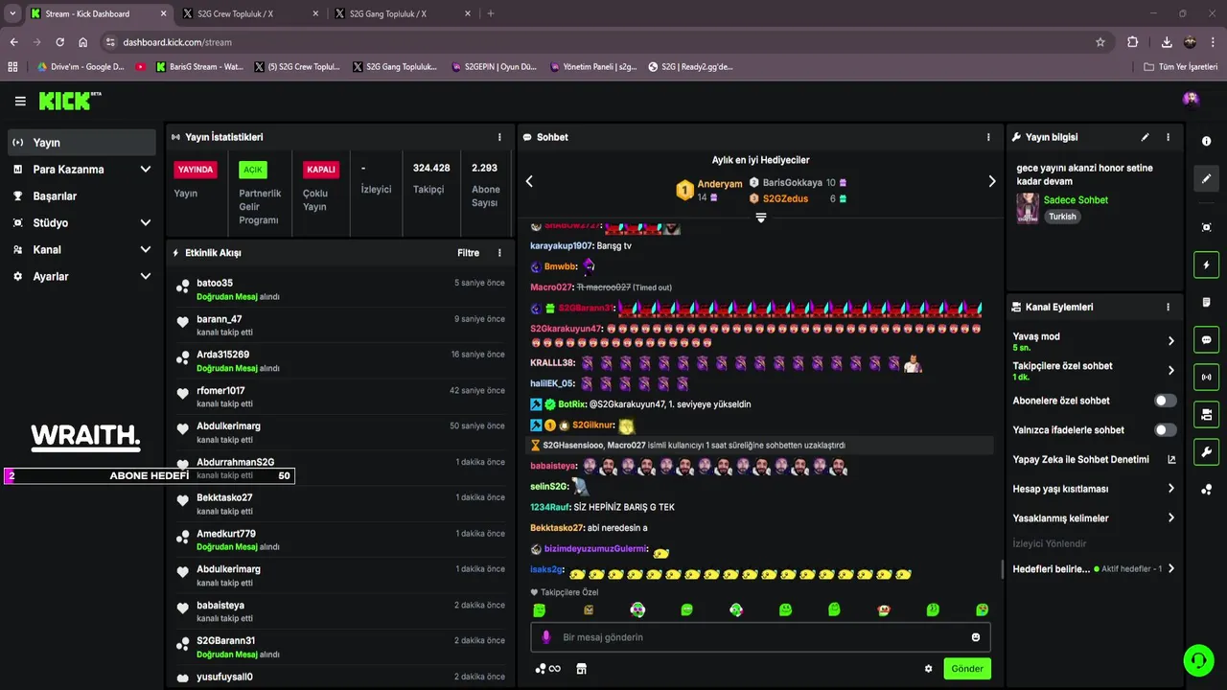1227x690 pixels.
Task: Collapse the top gifters banner arrow
Action: coord(761,218)
